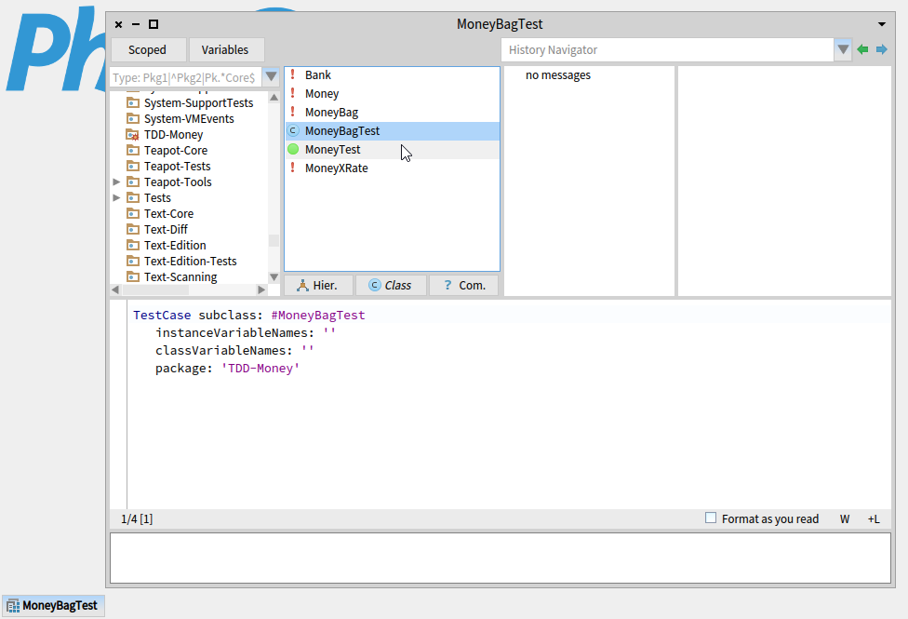The height and width of the screenshot is (619, 908).
Task: Click the package filter input field
Action: (186, 77)
